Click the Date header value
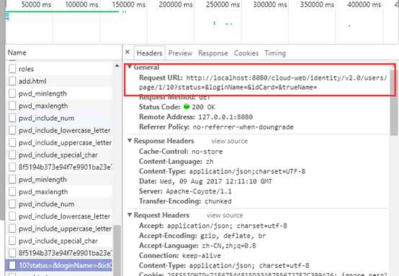The height and width of the screenshot is (276, 399). [215, 182]
